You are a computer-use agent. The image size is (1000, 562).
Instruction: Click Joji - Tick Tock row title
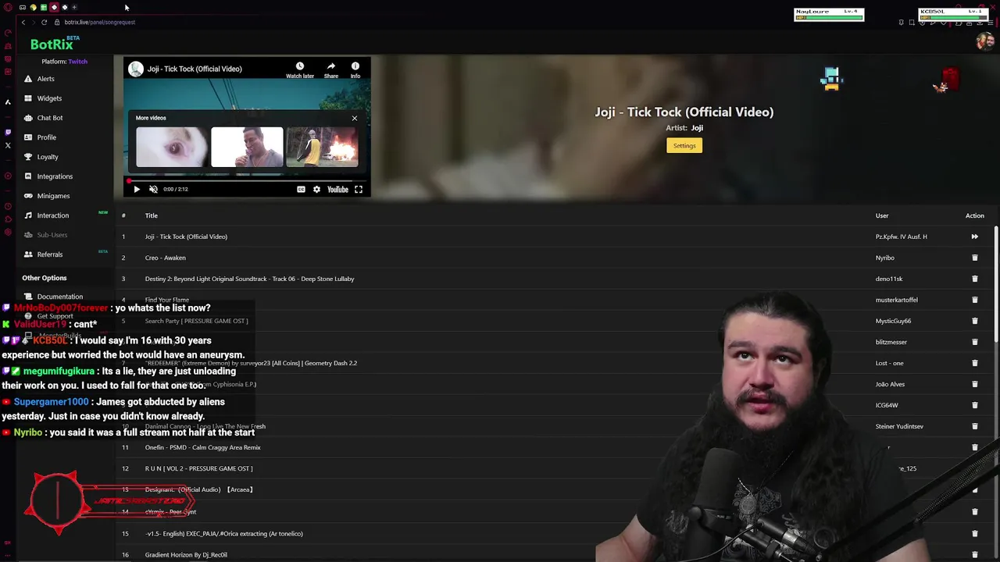pyautogui.click(x=186, y=237)
